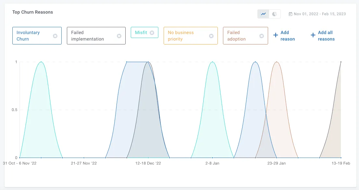Open the calendar date picker icon
This screenshot has width=359, height=190.
point(290,14)
